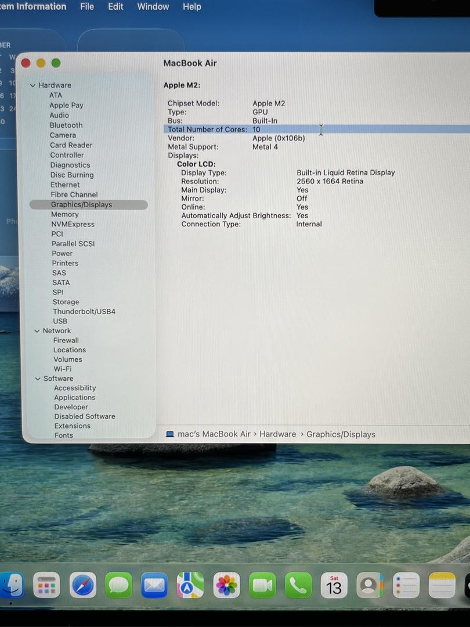Launch FaceTime from the Dock
The height and width of the screenshot is (627, 470).
(x=263, y=585)
